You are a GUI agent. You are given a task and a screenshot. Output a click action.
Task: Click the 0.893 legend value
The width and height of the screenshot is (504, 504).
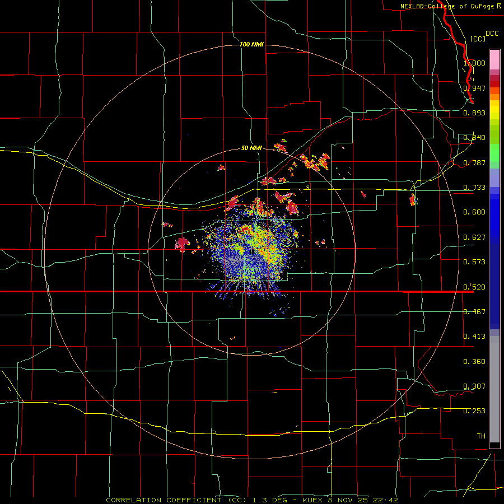coord(474,113)
